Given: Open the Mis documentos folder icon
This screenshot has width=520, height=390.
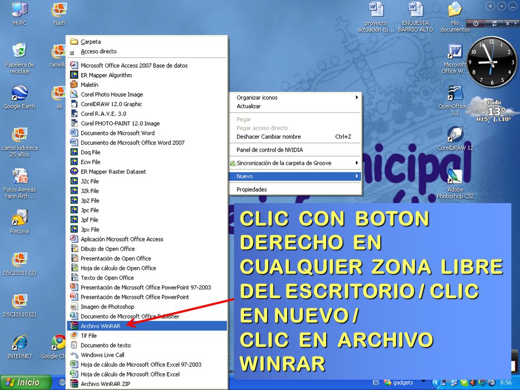Looking at the screenshot, I should [x=455, y=17].
